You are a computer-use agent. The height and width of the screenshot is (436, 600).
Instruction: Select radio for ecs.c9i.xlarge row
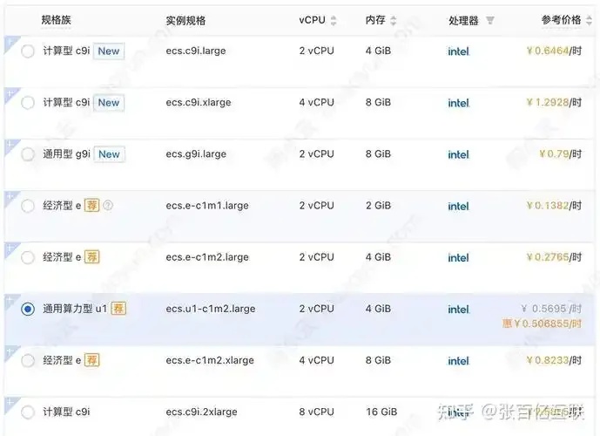click(x=28, y=103)
